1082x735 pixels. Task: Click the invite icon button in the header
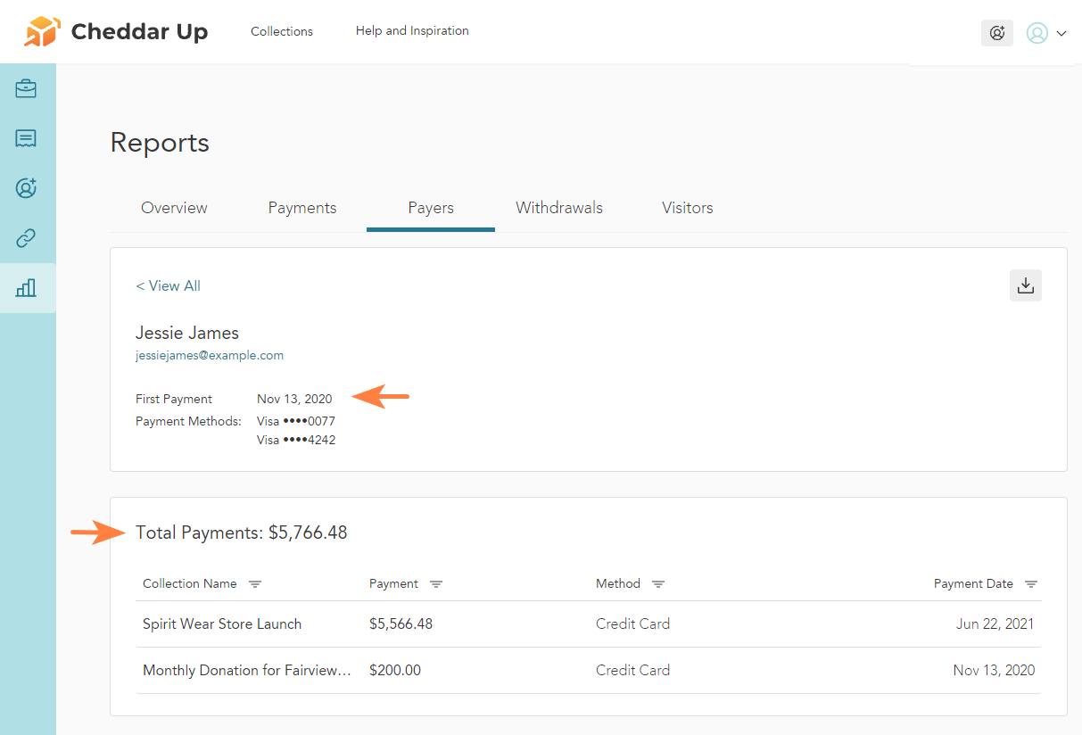tap(996, 33)
